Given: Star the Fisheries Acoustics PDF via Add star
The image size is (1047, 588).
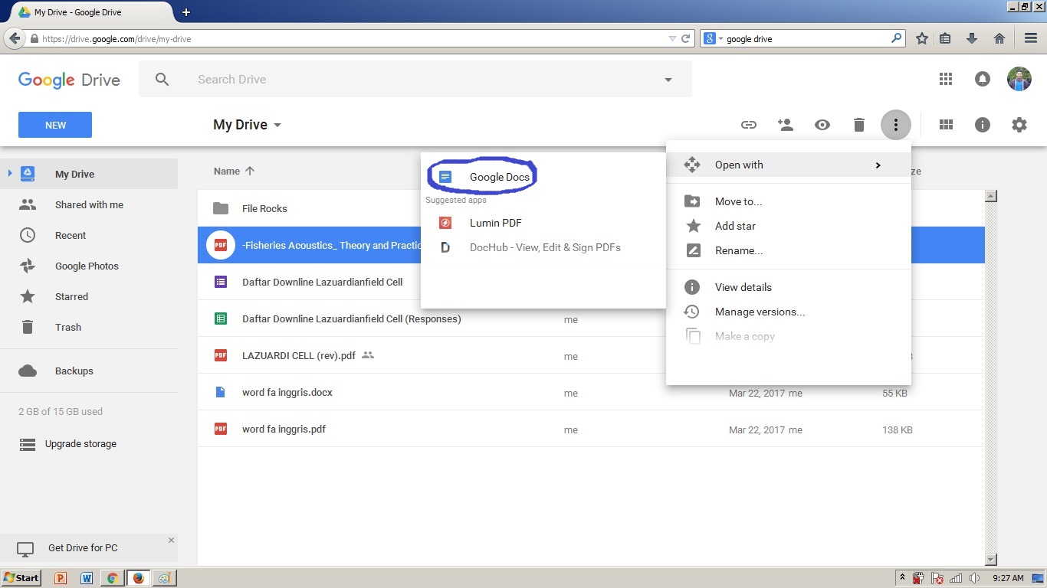Looking at the screenshot, I should coord(735,226).
